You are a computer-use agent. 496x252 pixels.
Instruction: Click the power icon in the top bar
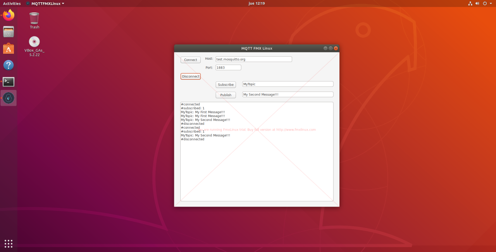(485, 3)
